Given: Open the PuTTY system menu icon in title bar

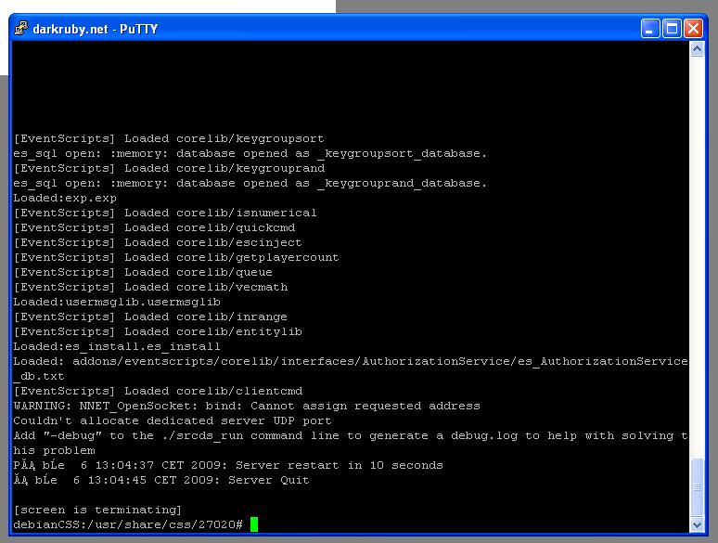Looking at the screenshot, I should coord(20,29).
